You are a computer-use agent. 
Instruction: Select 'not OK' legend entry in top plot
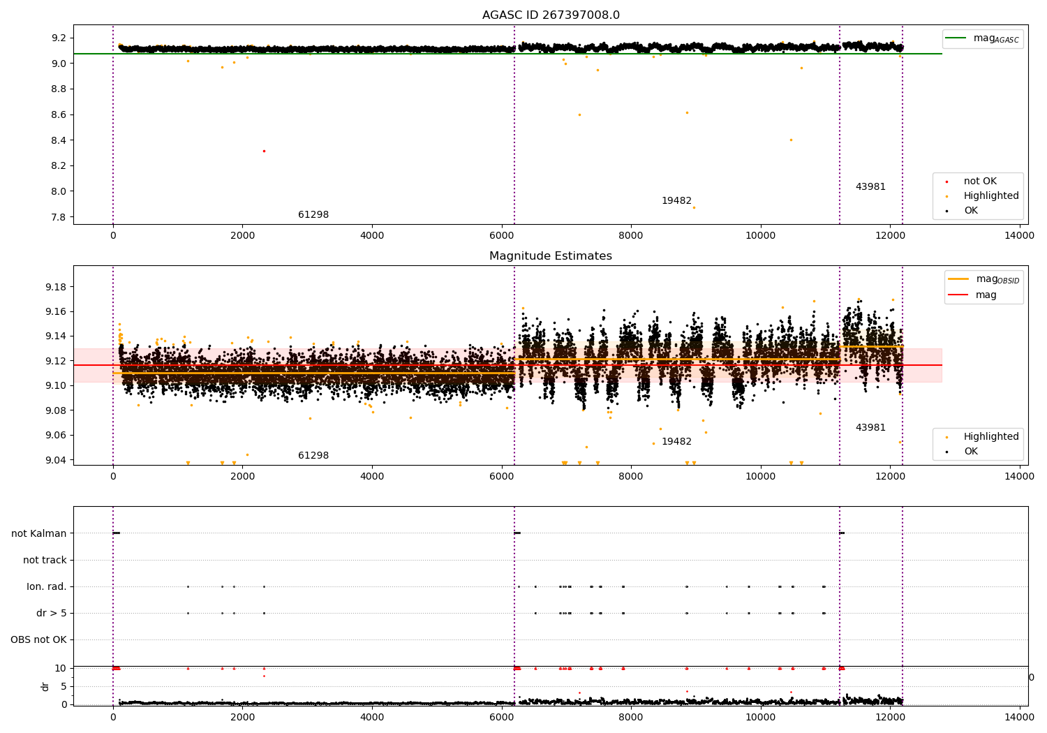tap(980, 182)
